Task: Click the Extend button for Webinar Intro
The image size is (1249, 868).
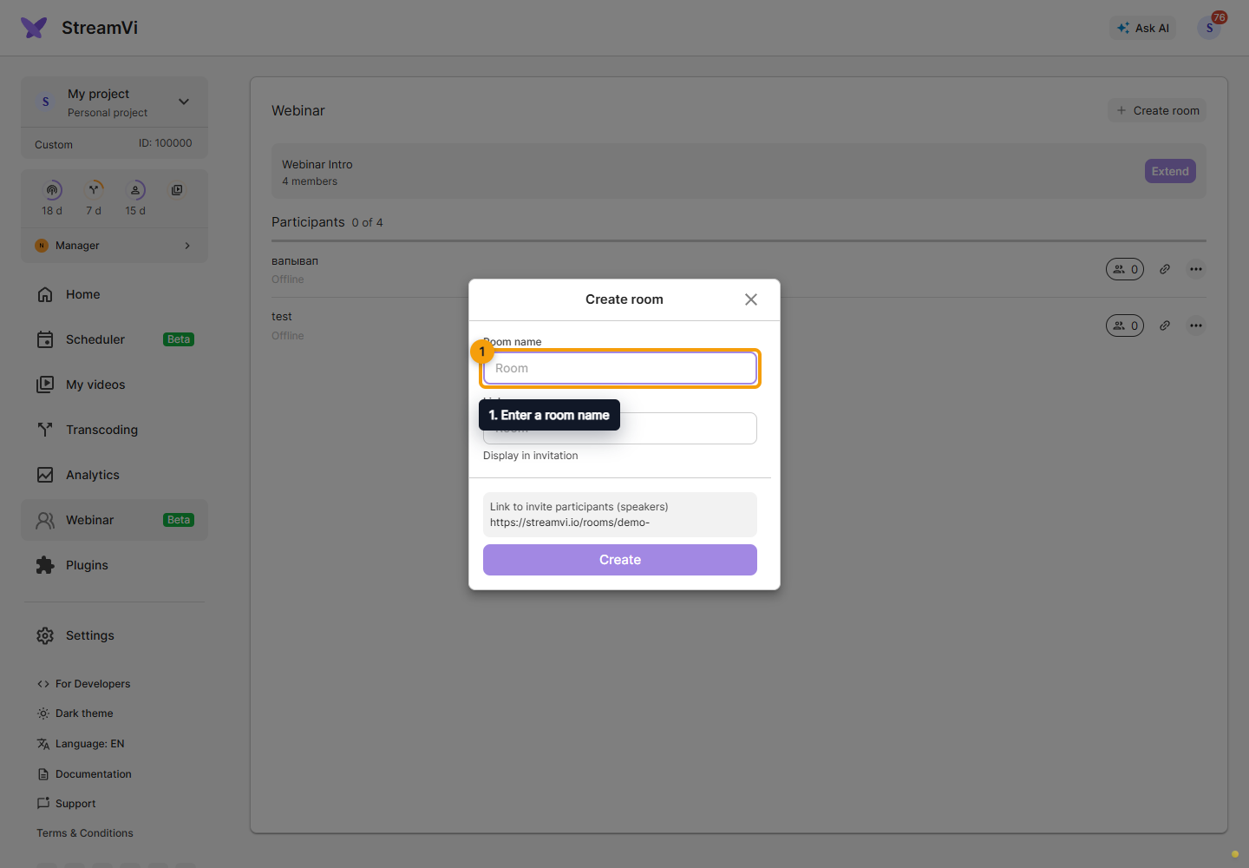Action: point(1170,171)
